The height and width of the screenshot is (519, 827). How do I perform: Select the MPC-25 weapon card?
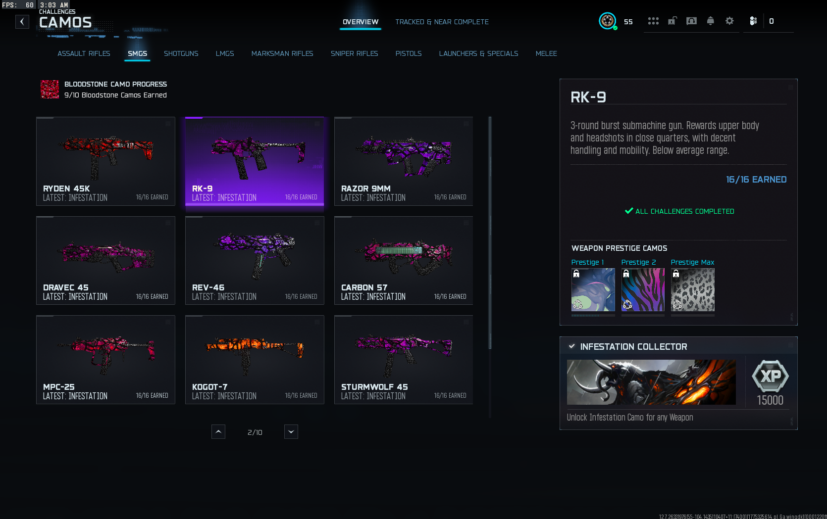tap(105, 360)
